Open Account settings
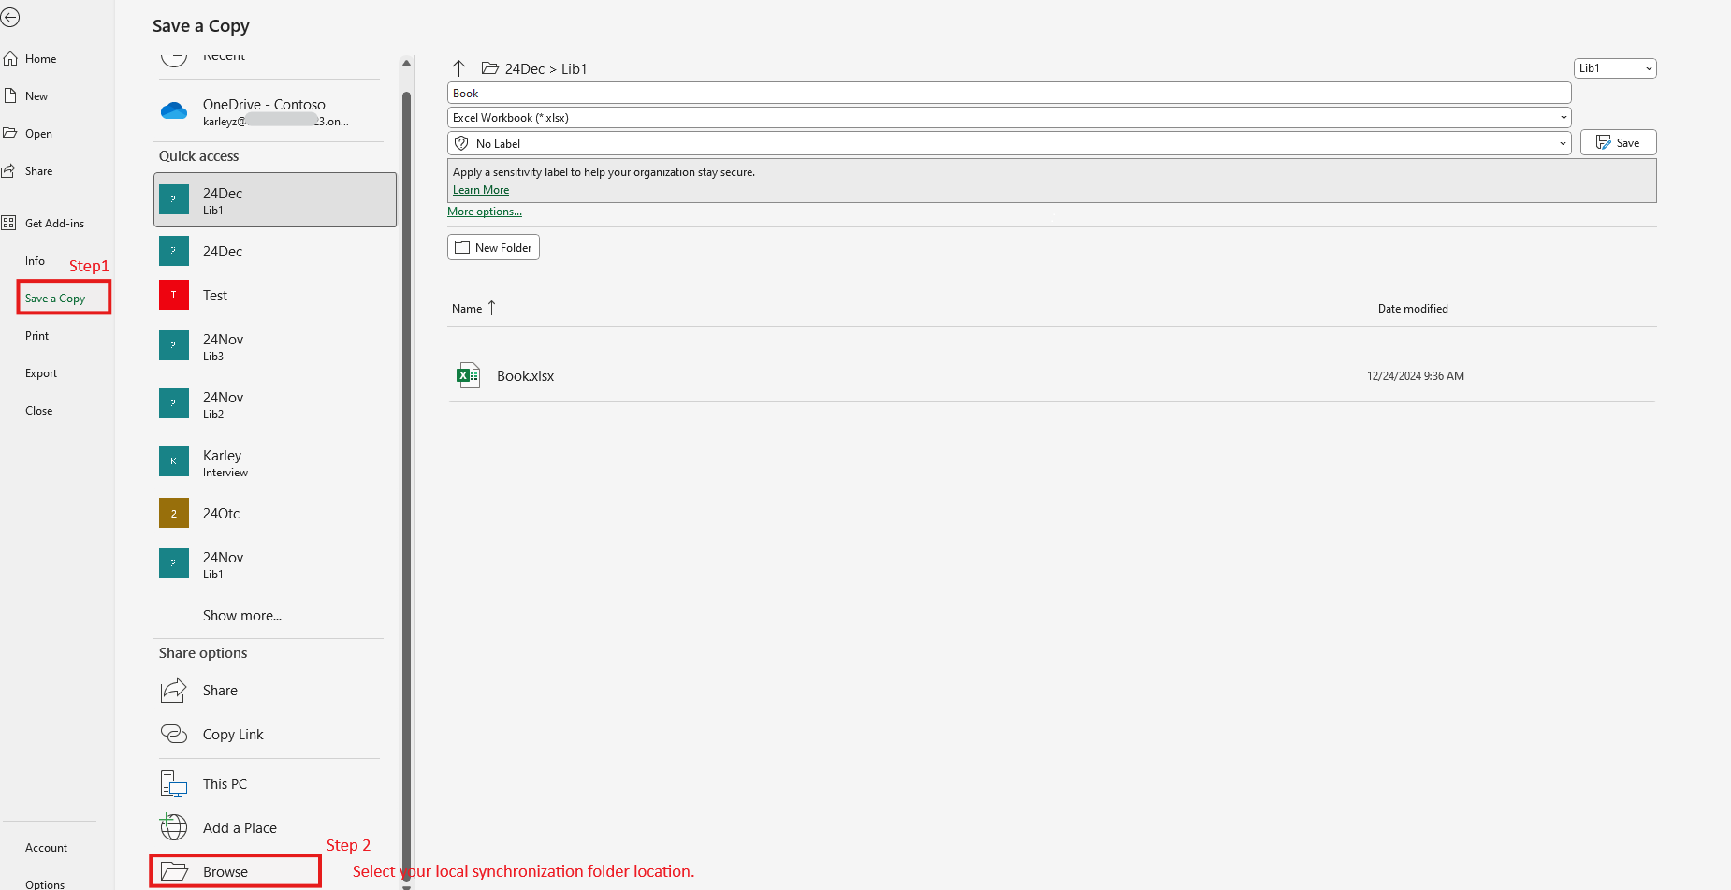 pyautogui.click(x=47, y=848)
